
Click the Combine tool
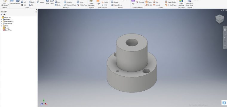pyautogui.click(x=68, y=2)
